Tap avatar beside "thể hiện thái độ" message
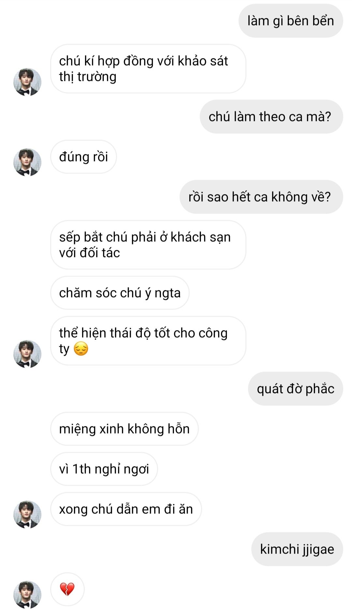The width and height of the screenshot is (352, 610). 27,354
